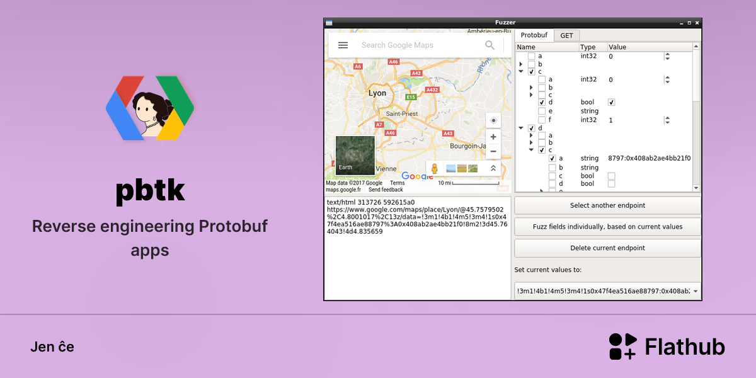Enable checkbox of int32 field f
This screenshot has height=378, width=756.
tap(542, 120)
